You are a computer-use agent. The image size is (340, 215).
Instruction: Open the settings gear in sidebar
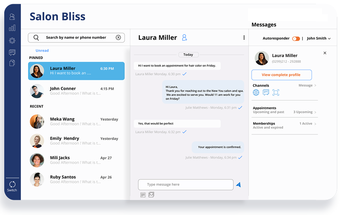(x=12, y=41)
